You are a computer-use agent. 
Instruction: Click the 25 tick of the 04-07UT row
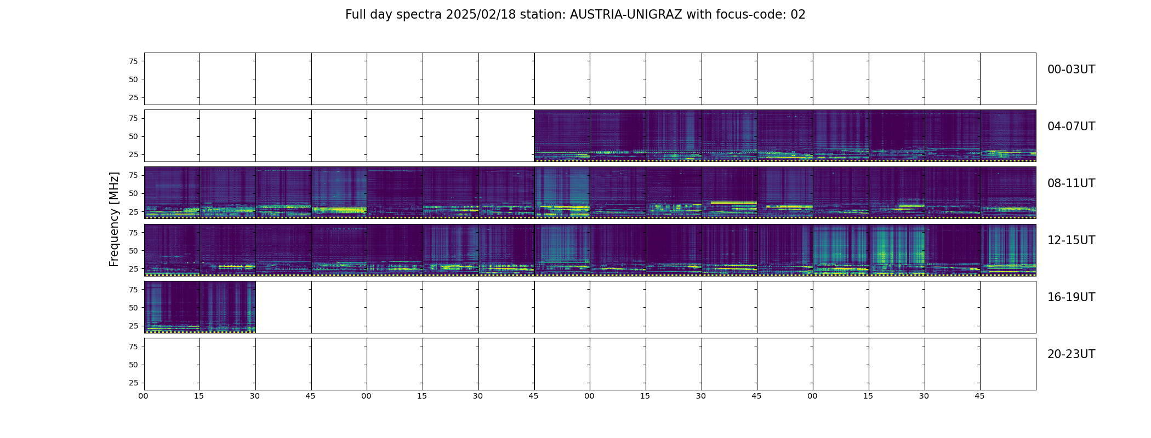coord(133,154)
